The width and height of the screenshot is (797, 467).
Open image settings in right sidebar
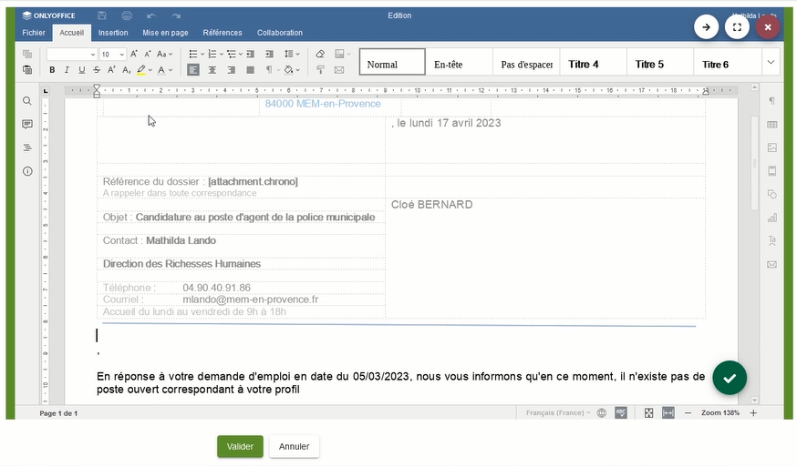(771, 147)
